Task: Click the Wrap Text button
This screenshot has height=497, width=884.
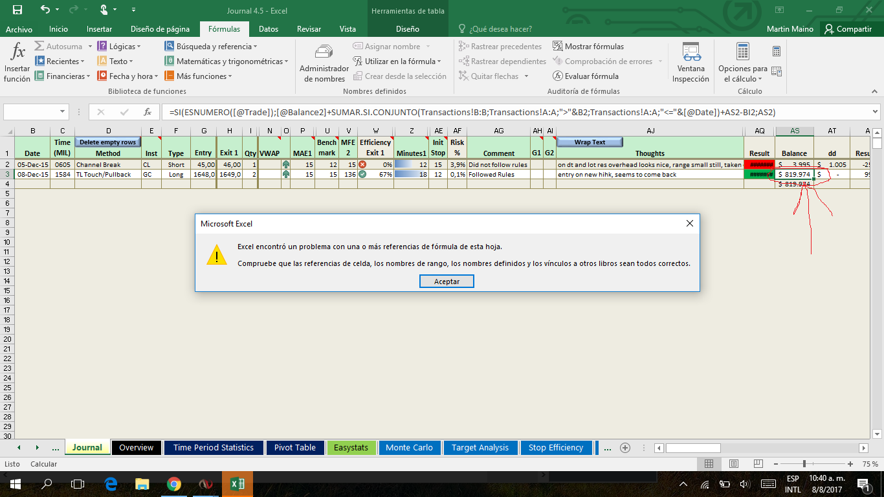Action: (590, 142)
